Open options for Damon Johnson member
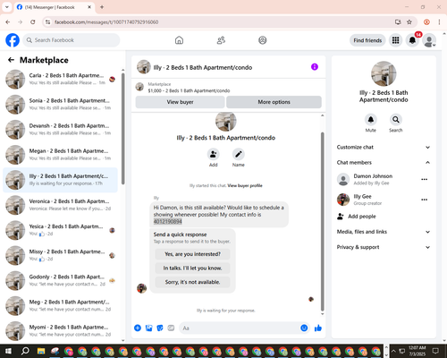 [425, 179]
